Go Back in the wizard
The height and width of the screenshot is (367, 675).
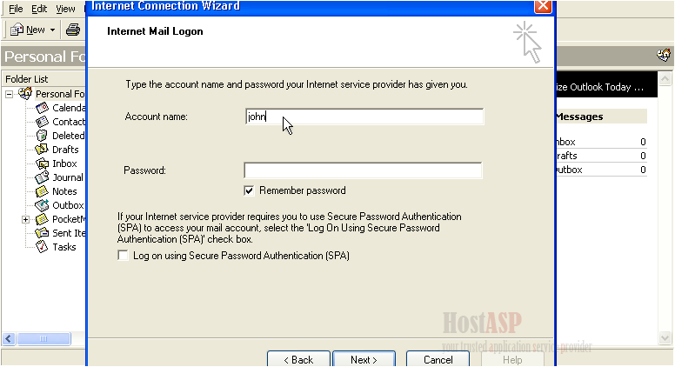tap(298, 359)
